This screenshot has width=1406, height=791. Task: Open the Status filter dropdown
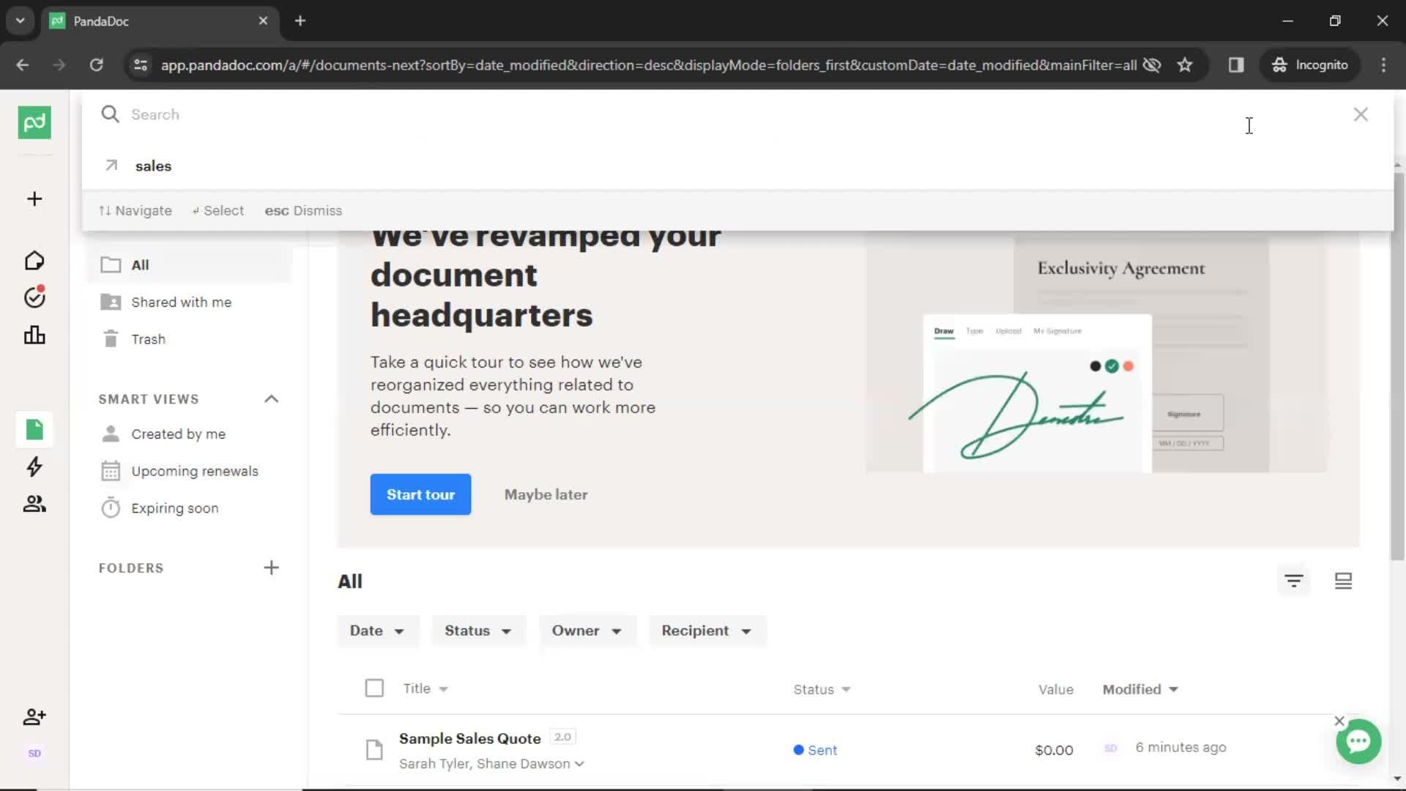tap(477, 631)
